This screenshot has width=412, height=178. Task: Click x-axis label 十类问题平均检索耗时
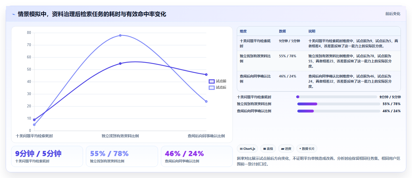tap(34, 136)
